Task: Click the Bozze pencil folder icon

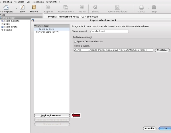Action: [2, 24]
